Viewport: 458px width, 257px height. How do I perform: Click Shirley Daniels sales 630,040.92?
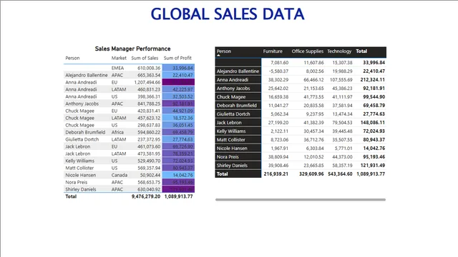[x=149, y=189]
